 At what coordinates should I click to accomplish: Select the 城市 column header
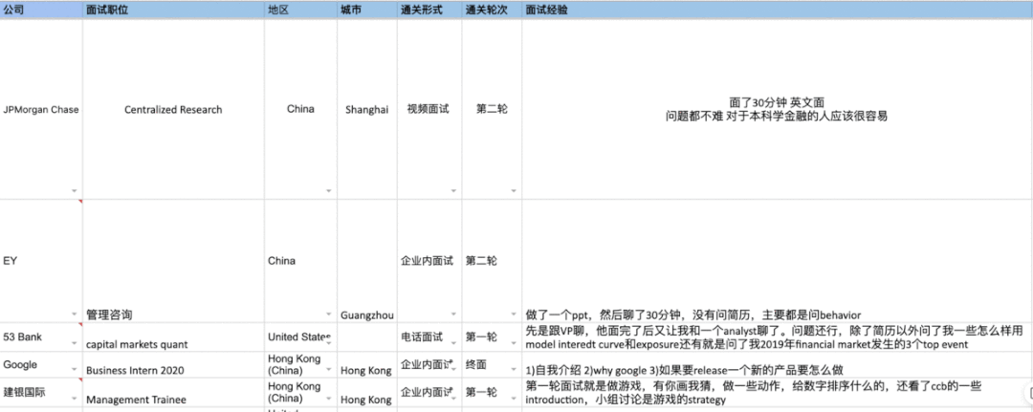367,11
